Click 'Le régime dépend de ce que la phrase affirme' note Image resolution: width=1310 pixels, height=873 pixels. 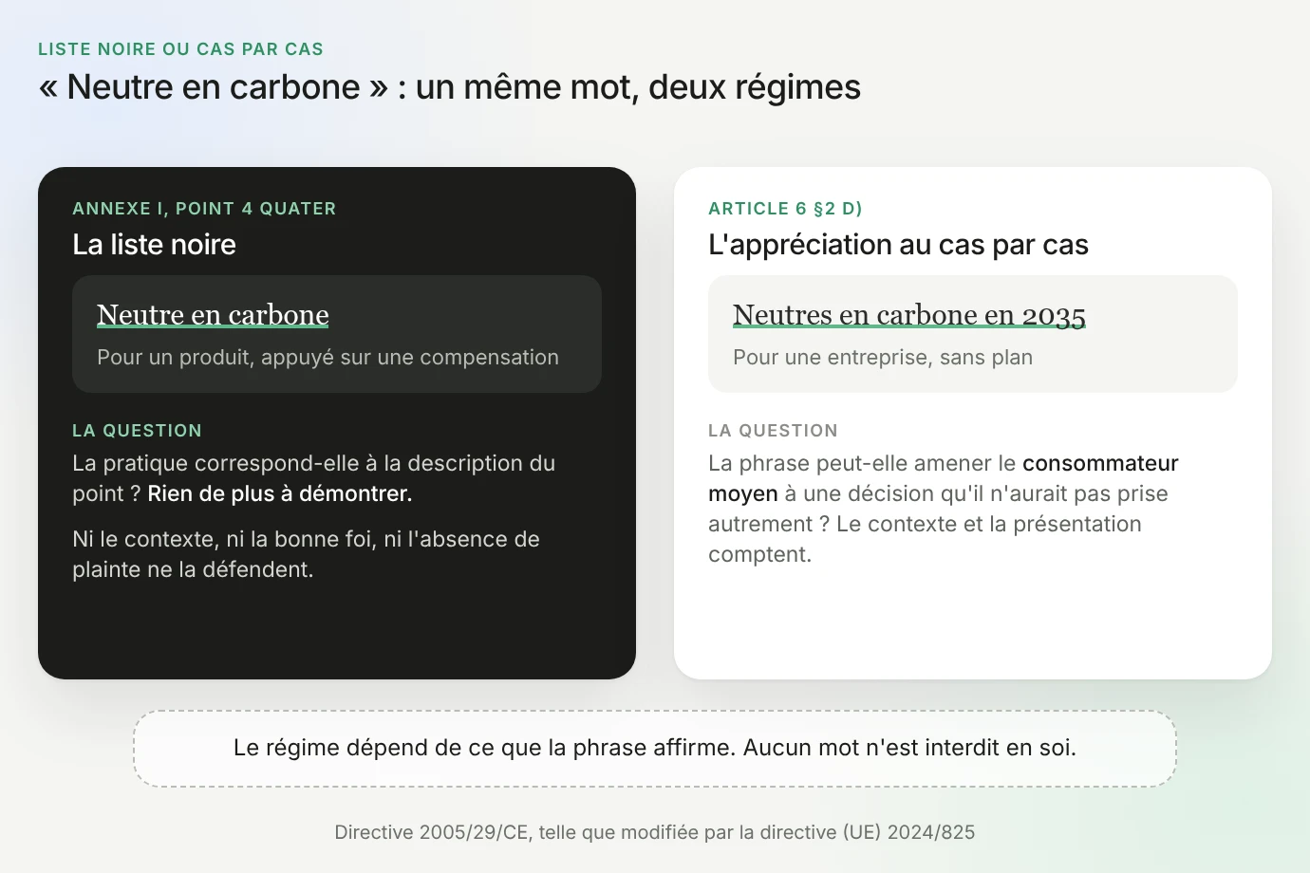coord(655,748)
